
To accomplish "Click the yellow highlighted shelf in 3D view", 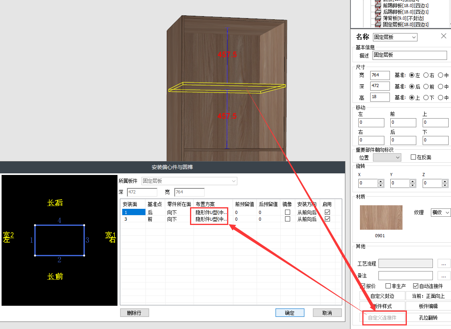I will tap(227, 87).
